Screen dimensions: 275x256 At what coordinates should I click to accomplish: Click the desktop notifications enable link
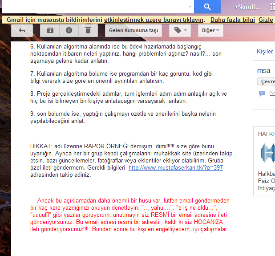154,20
